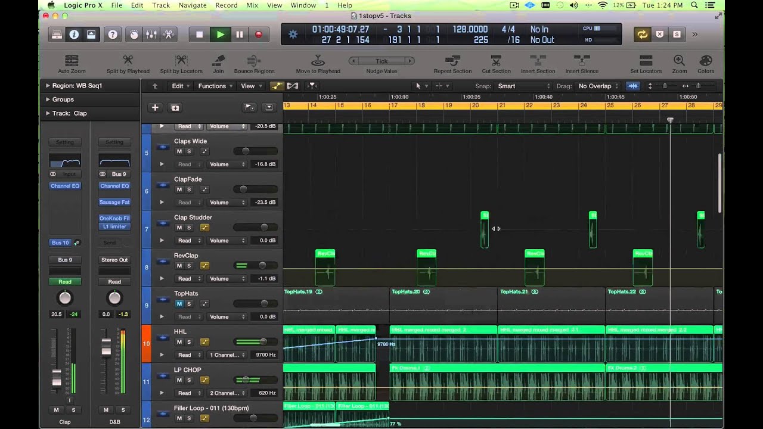
Task: Toggle the yellow Cycle button
Action: 642,35
